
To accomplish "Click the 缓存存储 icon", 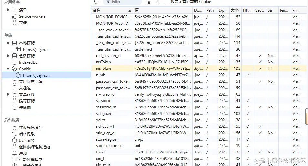I will coord(14,101).
